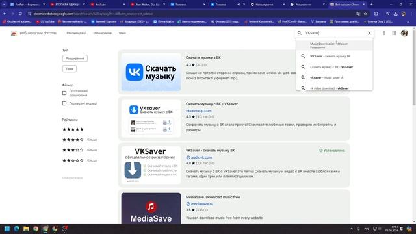Click the clear all filters link

click(x=72, y=178)
